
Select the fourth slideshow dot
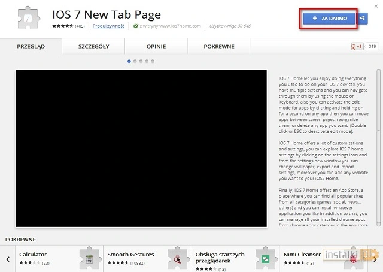pos(147,61)
